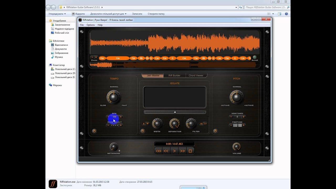
Task: Click Записати in Explorer toolbar
Action: pos(137,14)
